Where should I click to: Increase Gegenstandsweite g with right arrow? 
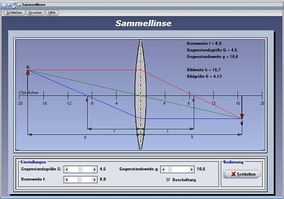(191, 169)
